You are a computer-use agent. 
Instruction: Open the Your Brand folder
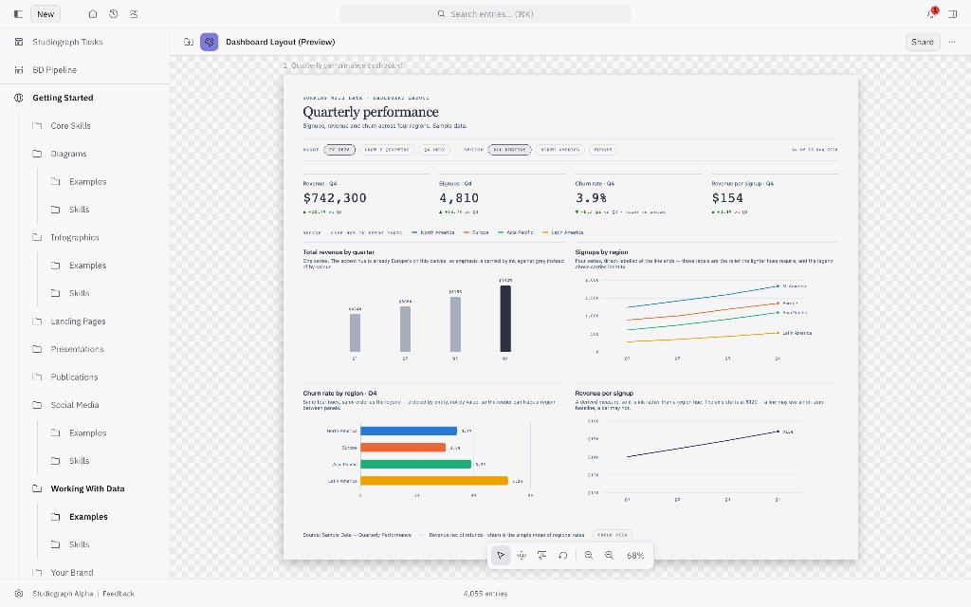point(72,572)
